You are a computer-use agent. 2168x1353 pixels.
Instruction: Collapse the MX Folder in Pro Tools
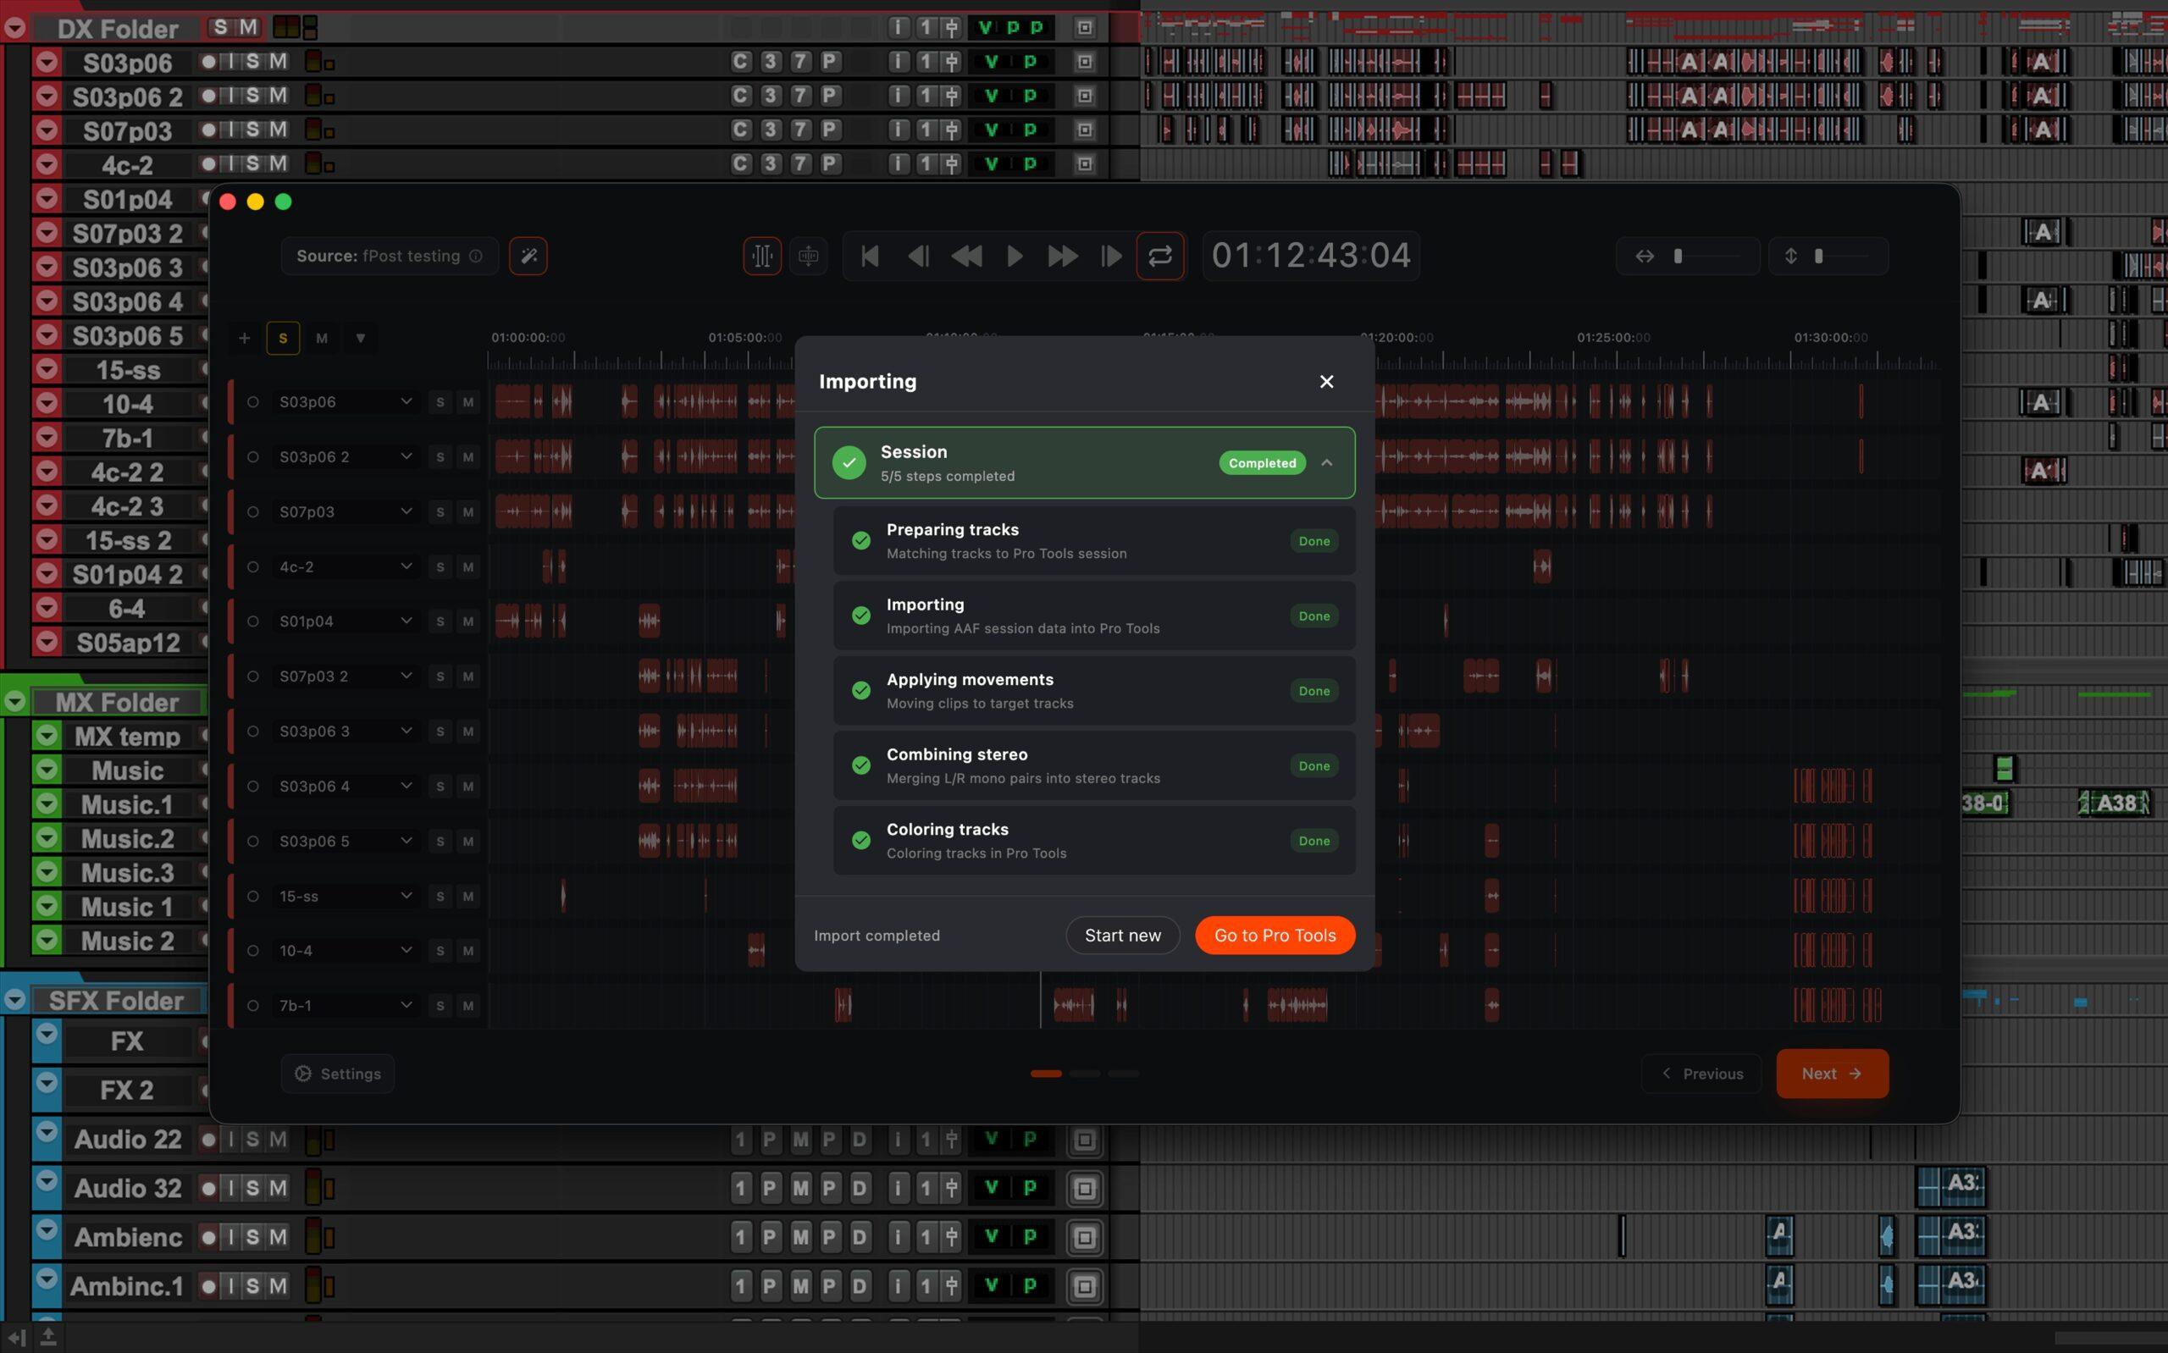(14, 702)
